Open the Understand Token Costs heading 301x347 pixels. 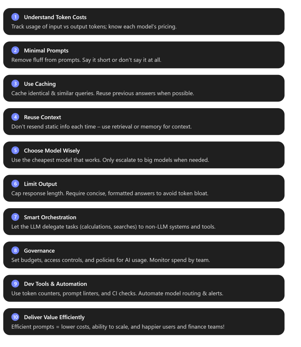pyautogui.click(x=55, y=17)
